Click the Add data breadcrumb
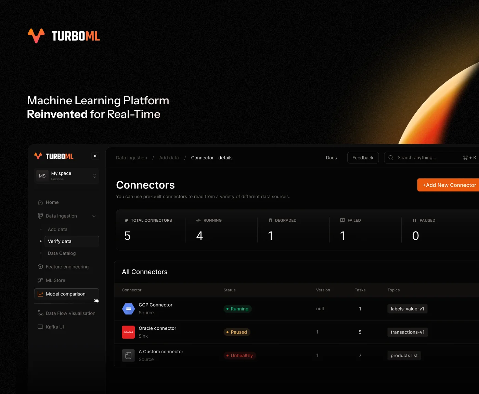Viewport: 479px width, 394px height. point(169,158)
